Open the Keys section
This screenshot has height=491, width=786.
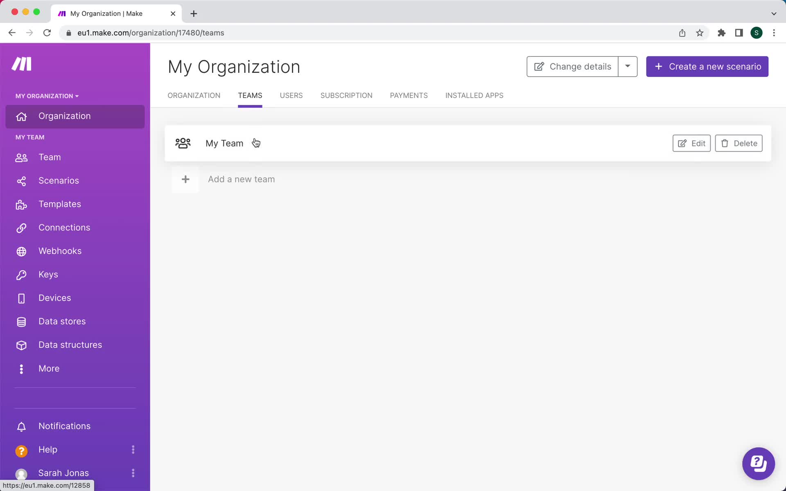coord(48,275)
